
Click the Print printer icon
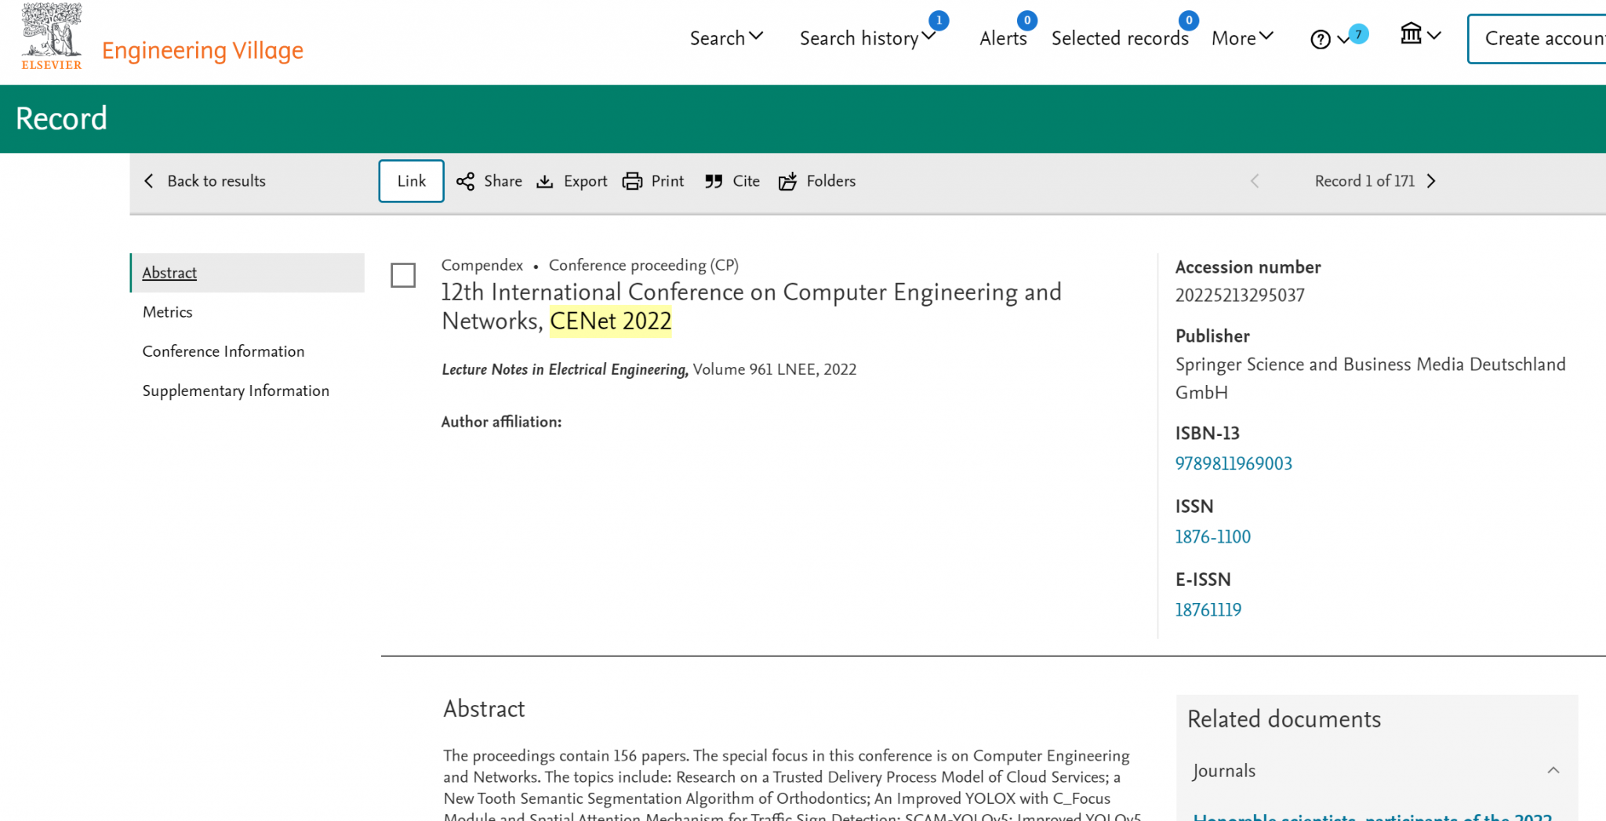pyautogui.click(x=632, y=181)
